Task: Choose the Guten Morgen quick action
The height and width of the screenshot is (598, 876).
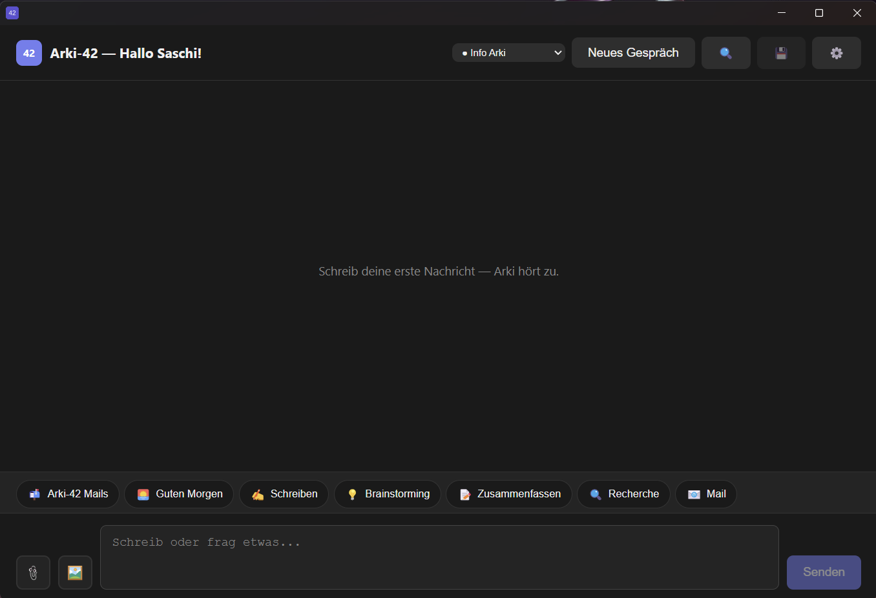Action: [x=179, y=494]
